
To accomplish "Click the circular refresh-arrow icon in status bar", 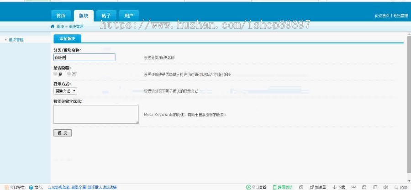I will tap(301, 187).
